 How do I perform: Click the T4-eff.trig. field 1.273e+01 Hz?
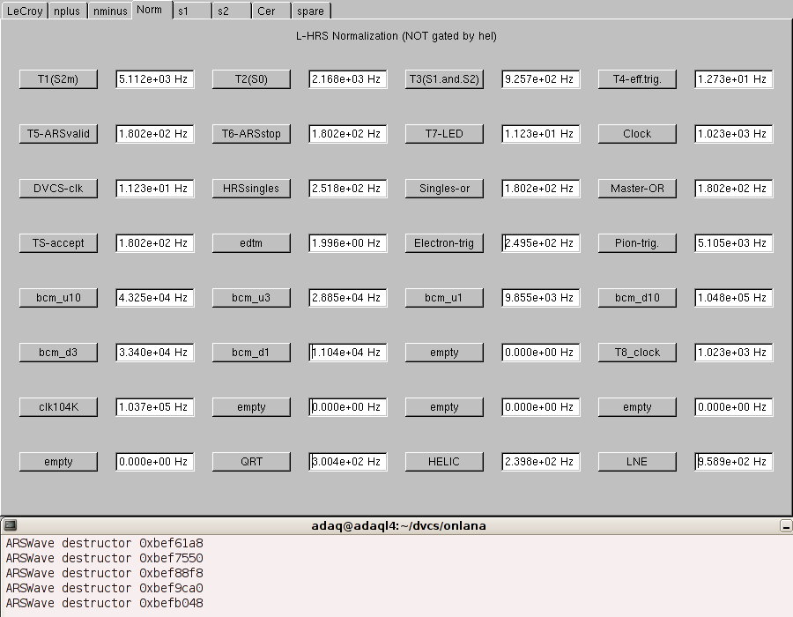click(x=734, y=79)
